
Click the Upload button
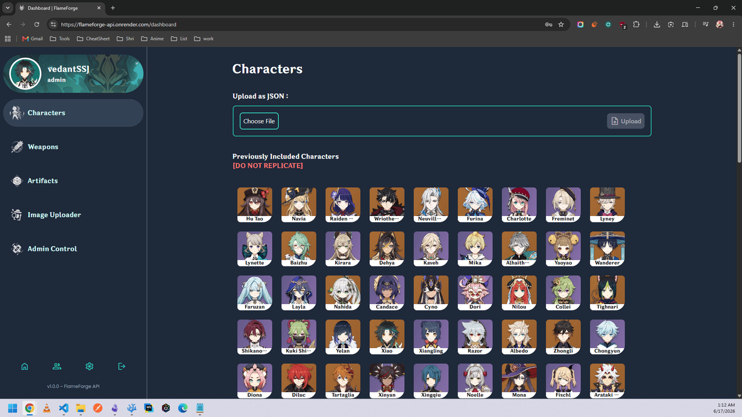tap(625, 121)
